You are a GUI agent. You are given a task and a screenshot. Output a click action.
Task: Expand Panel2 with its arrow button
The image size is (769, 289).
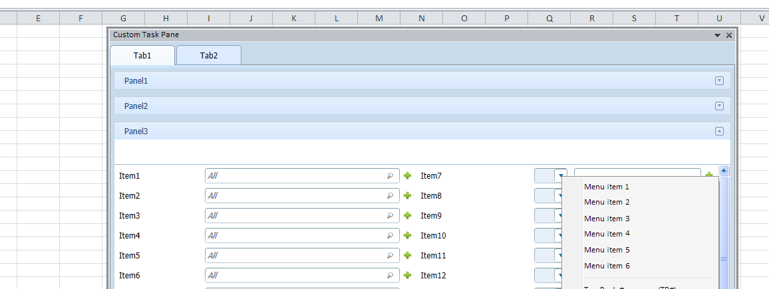pos(718,106)
